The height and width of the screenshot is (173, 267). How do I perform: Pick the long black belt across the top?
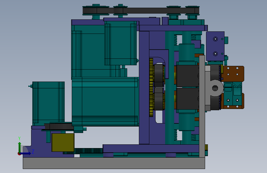(141, 11)
